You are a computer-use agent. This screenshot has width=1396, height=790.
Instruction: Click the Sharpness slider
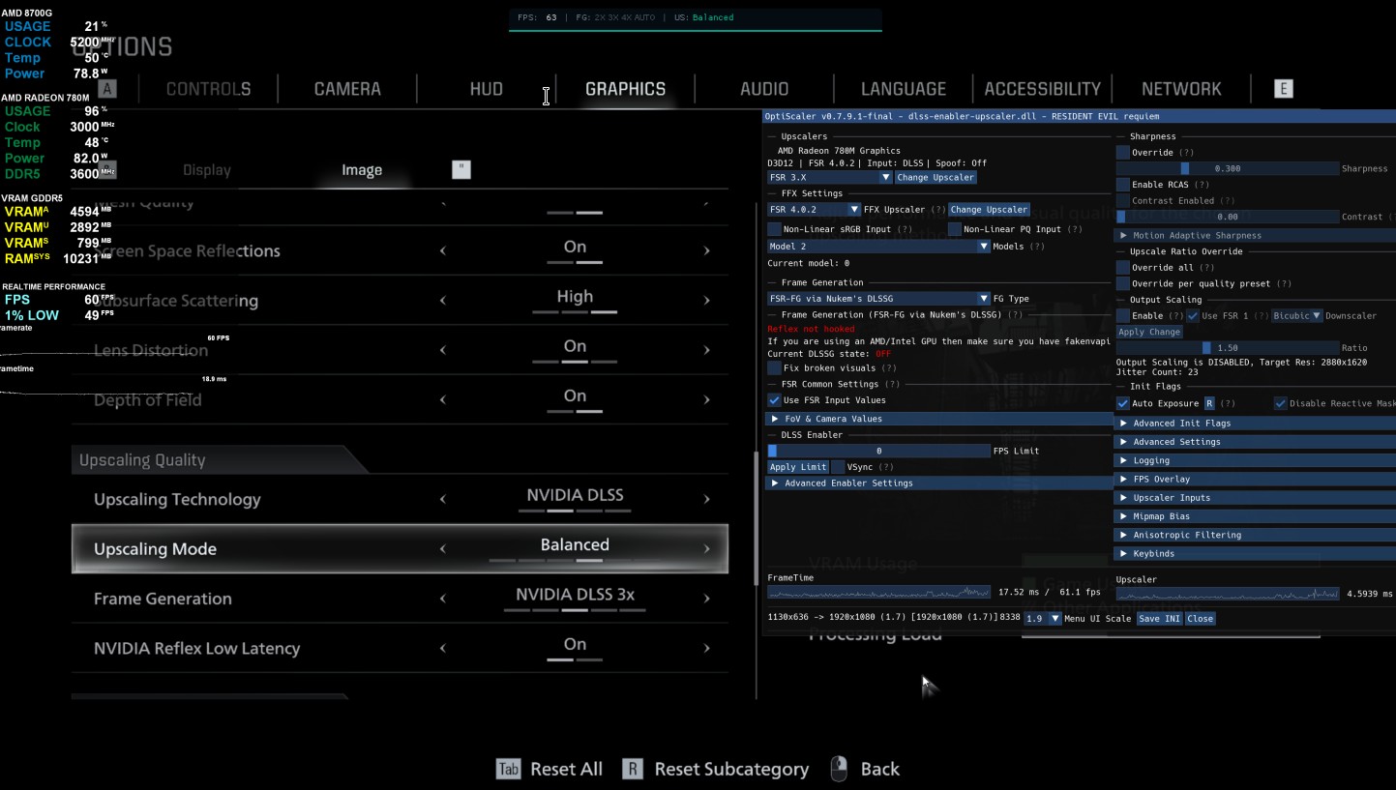pyautogui.click(x=1228, y=168)
